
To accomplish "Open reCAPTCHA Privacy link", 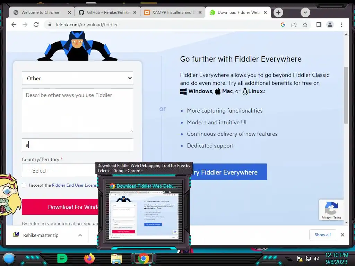I will click(326, 218).
